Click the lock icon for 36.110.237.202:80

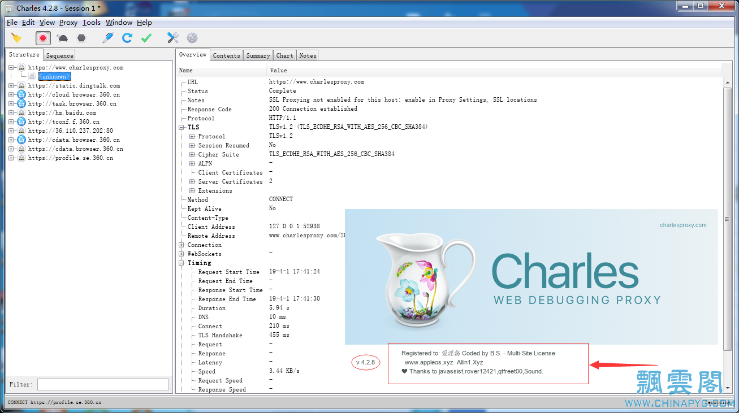click(21, 131)
